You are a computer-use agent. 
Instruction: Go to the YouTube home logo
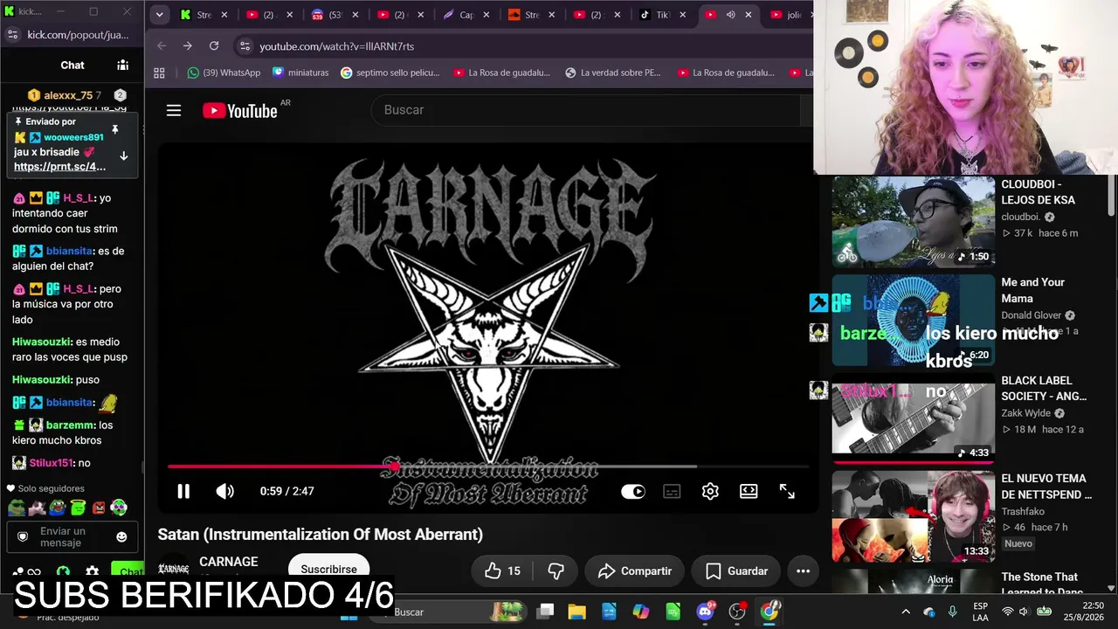(x=240, y=110)
